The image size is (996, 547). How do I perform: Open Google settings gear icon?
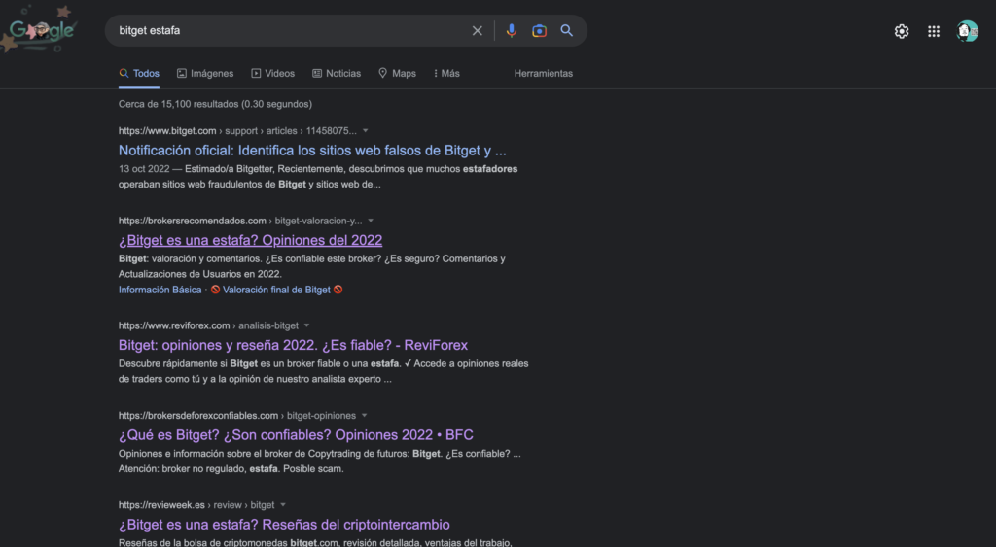pos(902,31)
